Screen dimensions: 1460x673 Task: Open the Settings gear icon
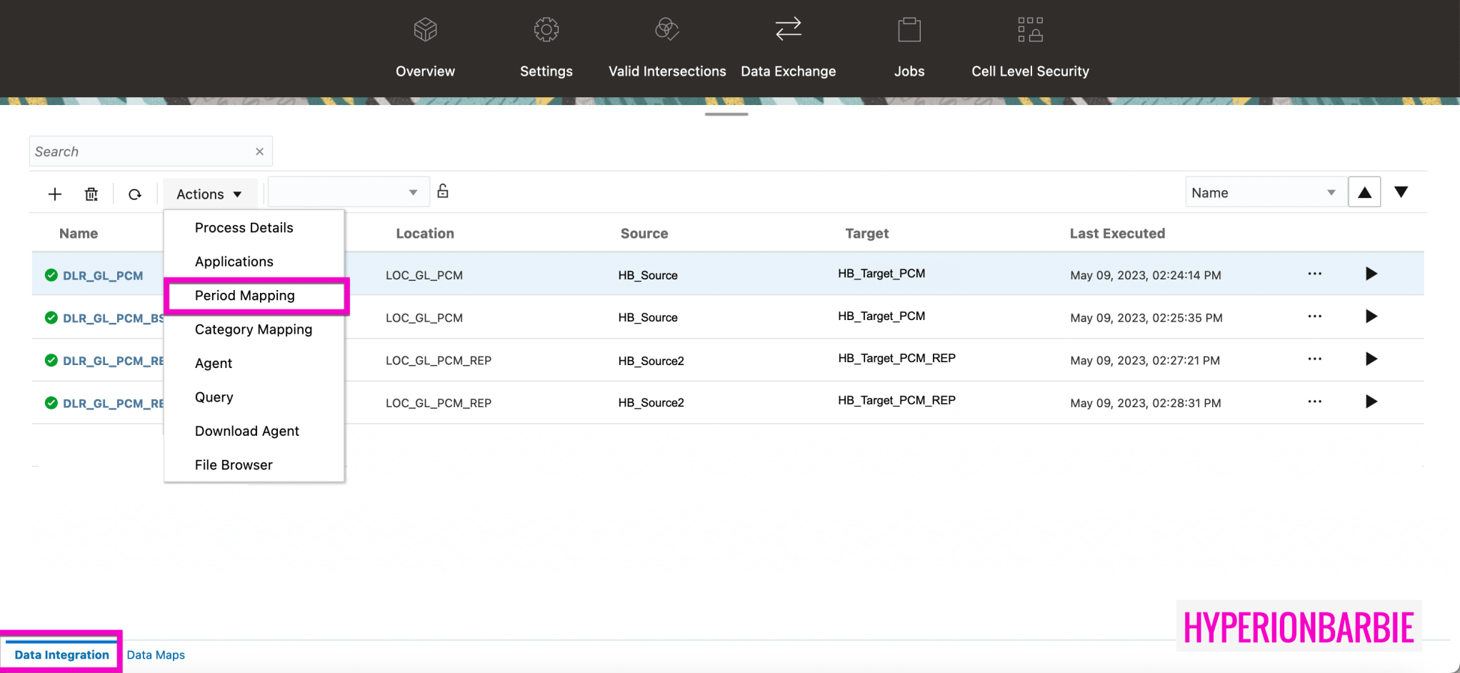546,29
